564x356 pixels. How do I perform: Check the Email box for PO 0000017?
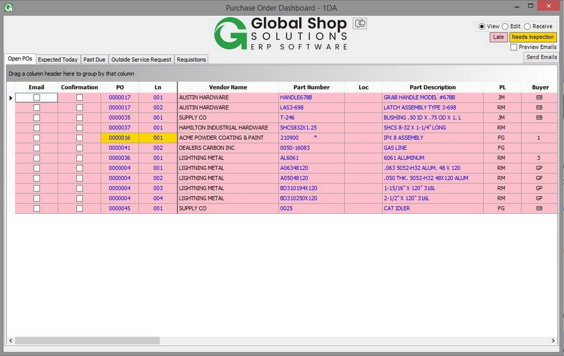pyautogui.click(x=36, y=97)
